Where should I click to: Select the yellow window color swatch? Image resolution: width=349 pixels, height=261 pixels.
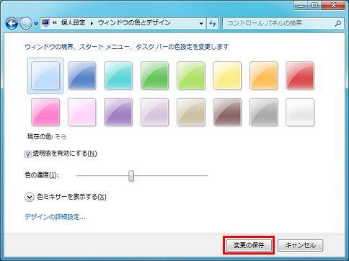tap(227, 76)
